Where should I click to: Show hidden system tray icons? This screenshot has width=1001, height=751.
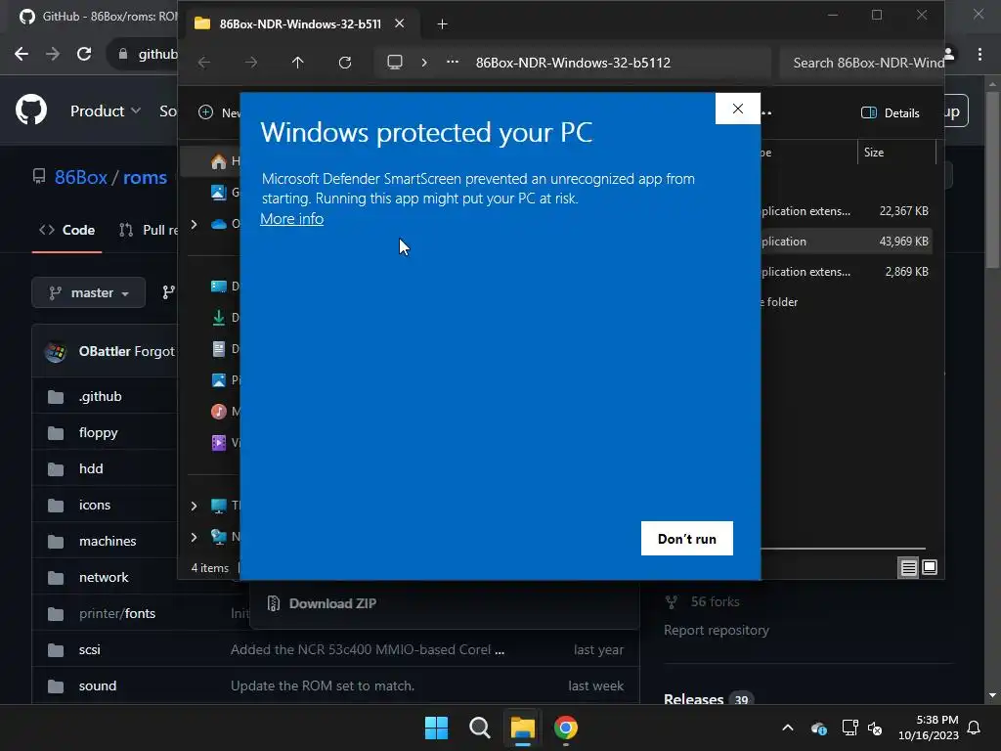point(788,728)
